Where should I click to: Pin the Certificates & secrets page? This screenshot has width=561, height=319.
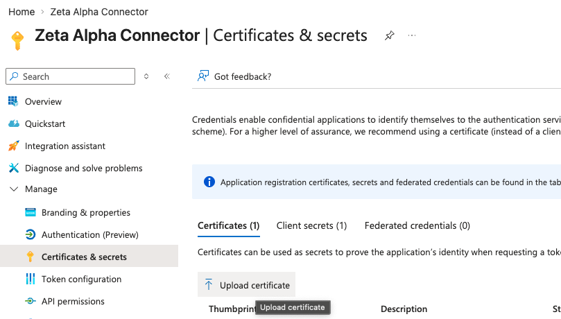(389, 35)
